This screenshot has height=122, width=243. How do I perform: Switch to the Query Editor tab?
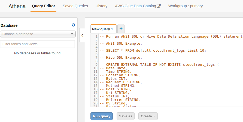coord(44,6)
